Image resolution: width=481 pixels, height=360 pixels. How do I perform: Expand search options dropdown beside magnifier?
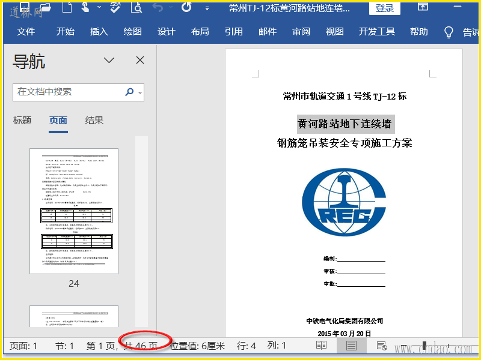coord(140,92)
